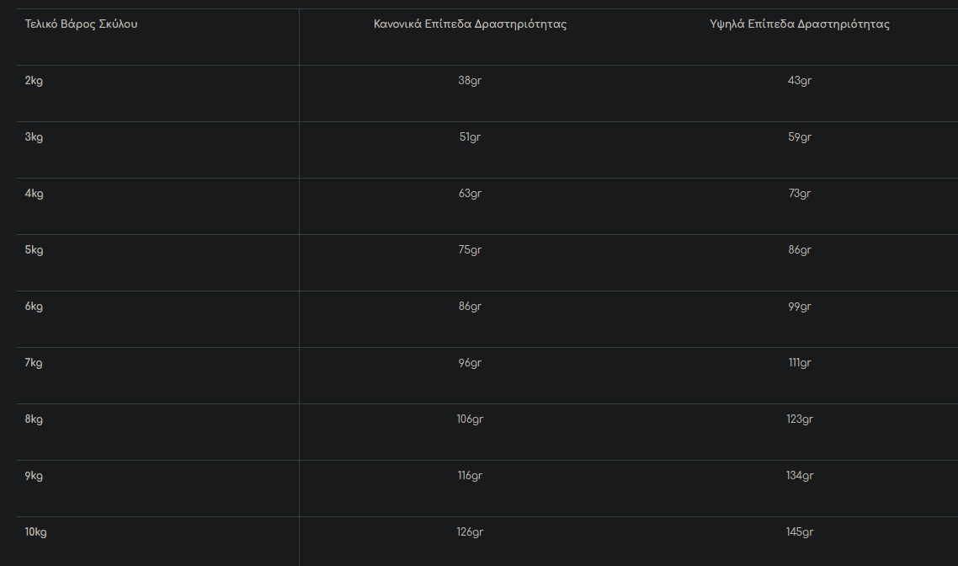Click the 4kg row label

coord(34,194)
